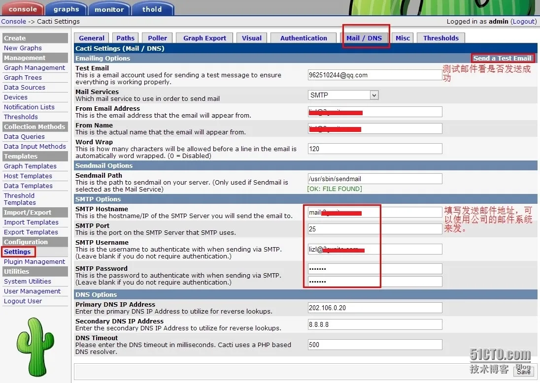Open the Graph Export settings tab
The width and height of the screenshot is (540, 383).
coord(204,38)
